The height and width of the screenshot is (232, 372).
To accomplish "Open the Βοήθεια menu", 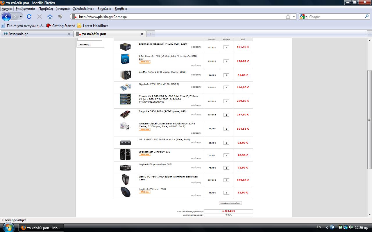I will point(121,9).
